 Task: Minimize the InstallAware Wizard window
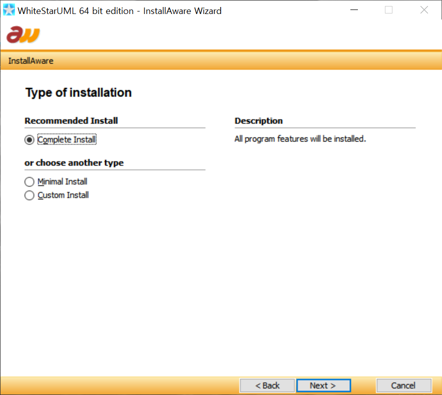coord(354,10)
